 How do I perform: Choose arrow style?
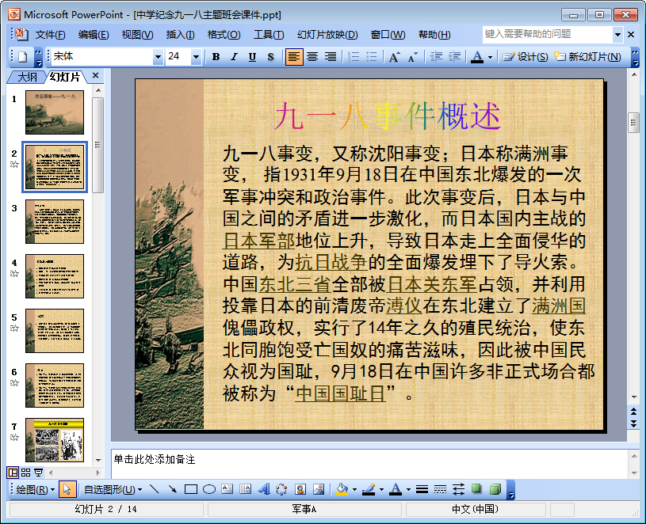pyautogui.click(x=458, y=489)
